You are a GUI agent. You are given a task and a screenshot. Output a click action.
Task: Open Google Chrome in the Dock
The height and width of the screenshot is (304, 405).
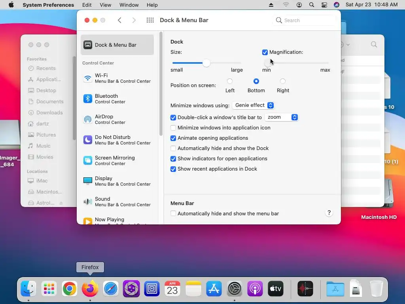click(70, 289)
